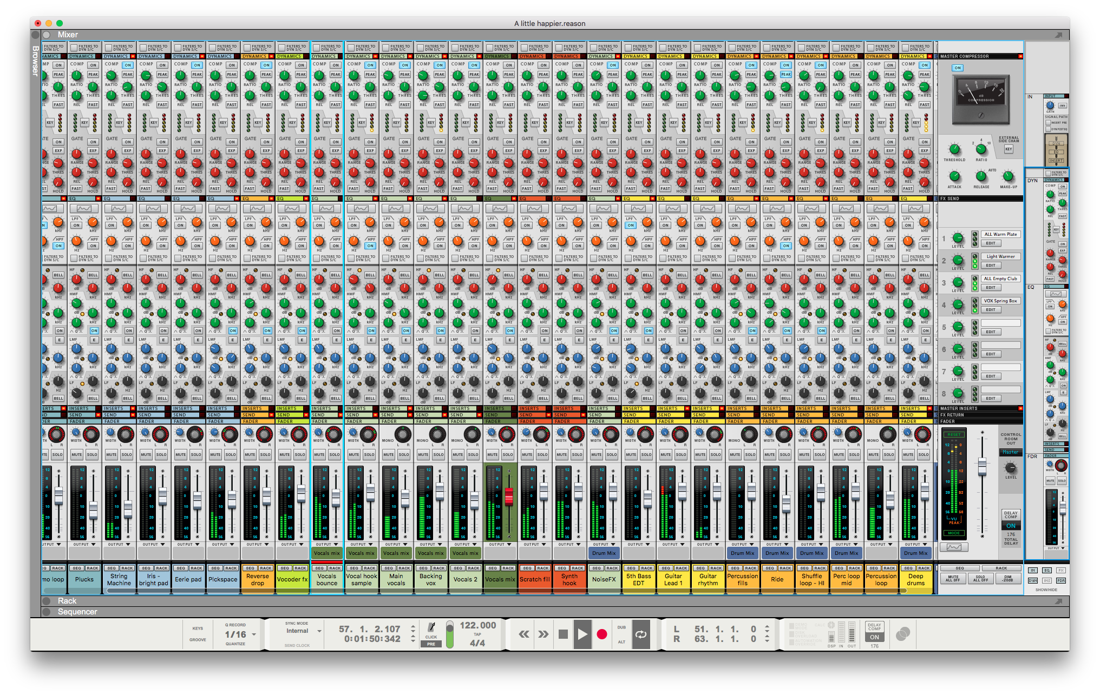Screen dimensions: 1100x695
Task: Solo the Deep drums channel
Action: pos(924,454)
